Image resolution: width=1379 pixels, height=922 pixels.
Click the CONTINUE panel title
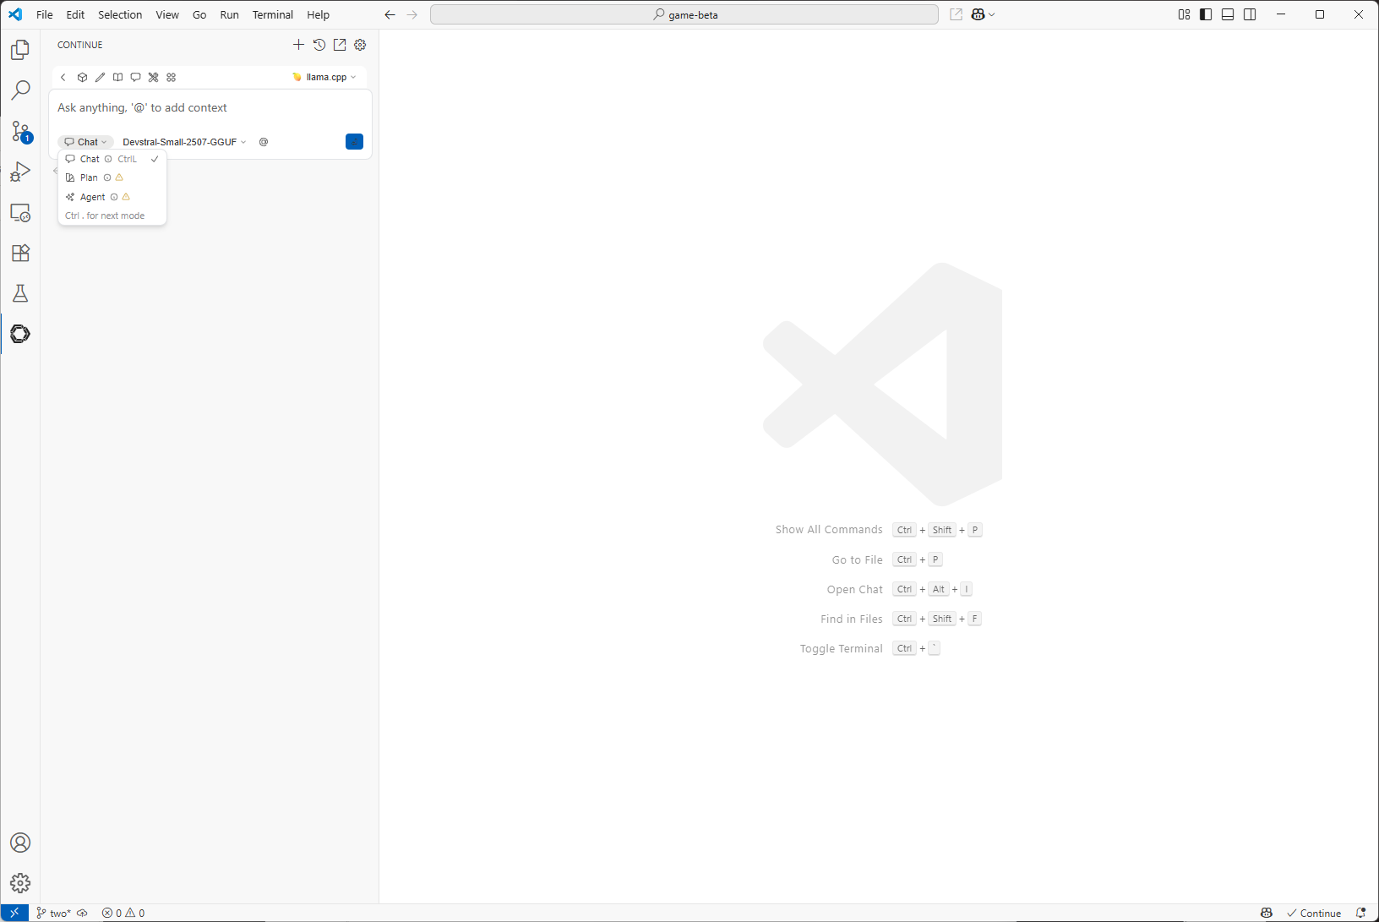(80, 45)
